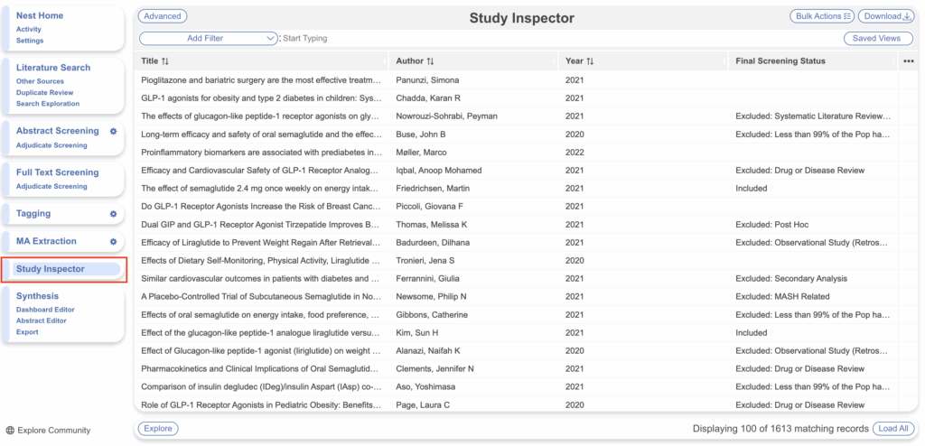Click the Abstract Screening gear icon

pyautogui.click(x=113, y=131)
